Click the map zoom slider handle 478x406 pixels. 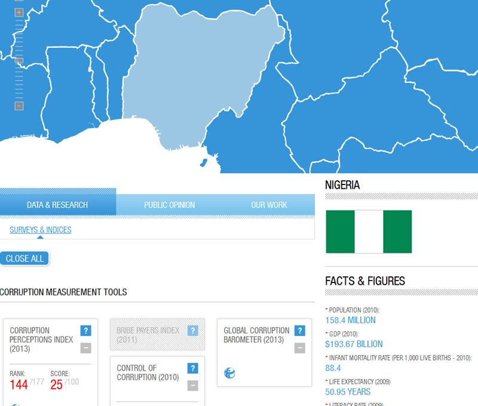19,60
